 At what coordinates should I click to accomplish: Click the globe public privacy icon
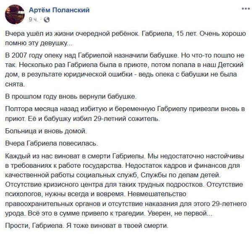coord(47,20)
